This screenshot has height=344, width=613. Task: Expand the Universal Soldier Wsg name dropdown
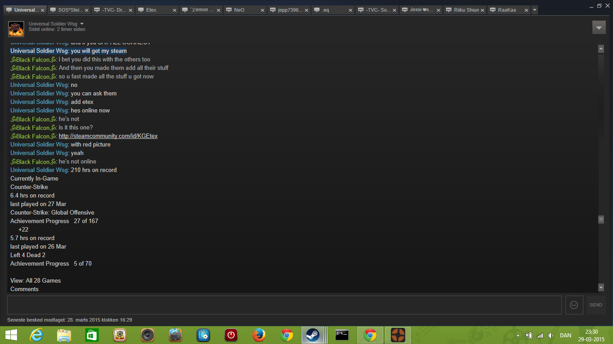[82, 24]
